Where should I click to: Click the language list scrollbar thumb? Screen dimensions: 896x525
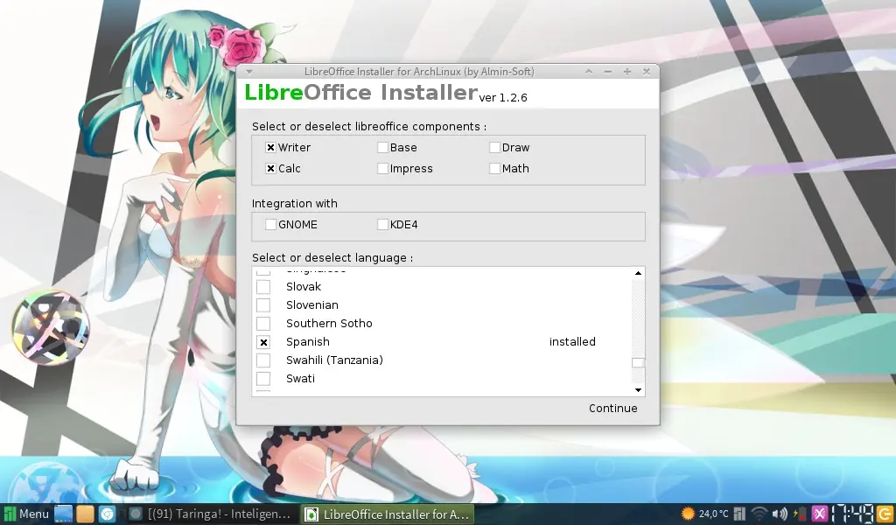638,363
